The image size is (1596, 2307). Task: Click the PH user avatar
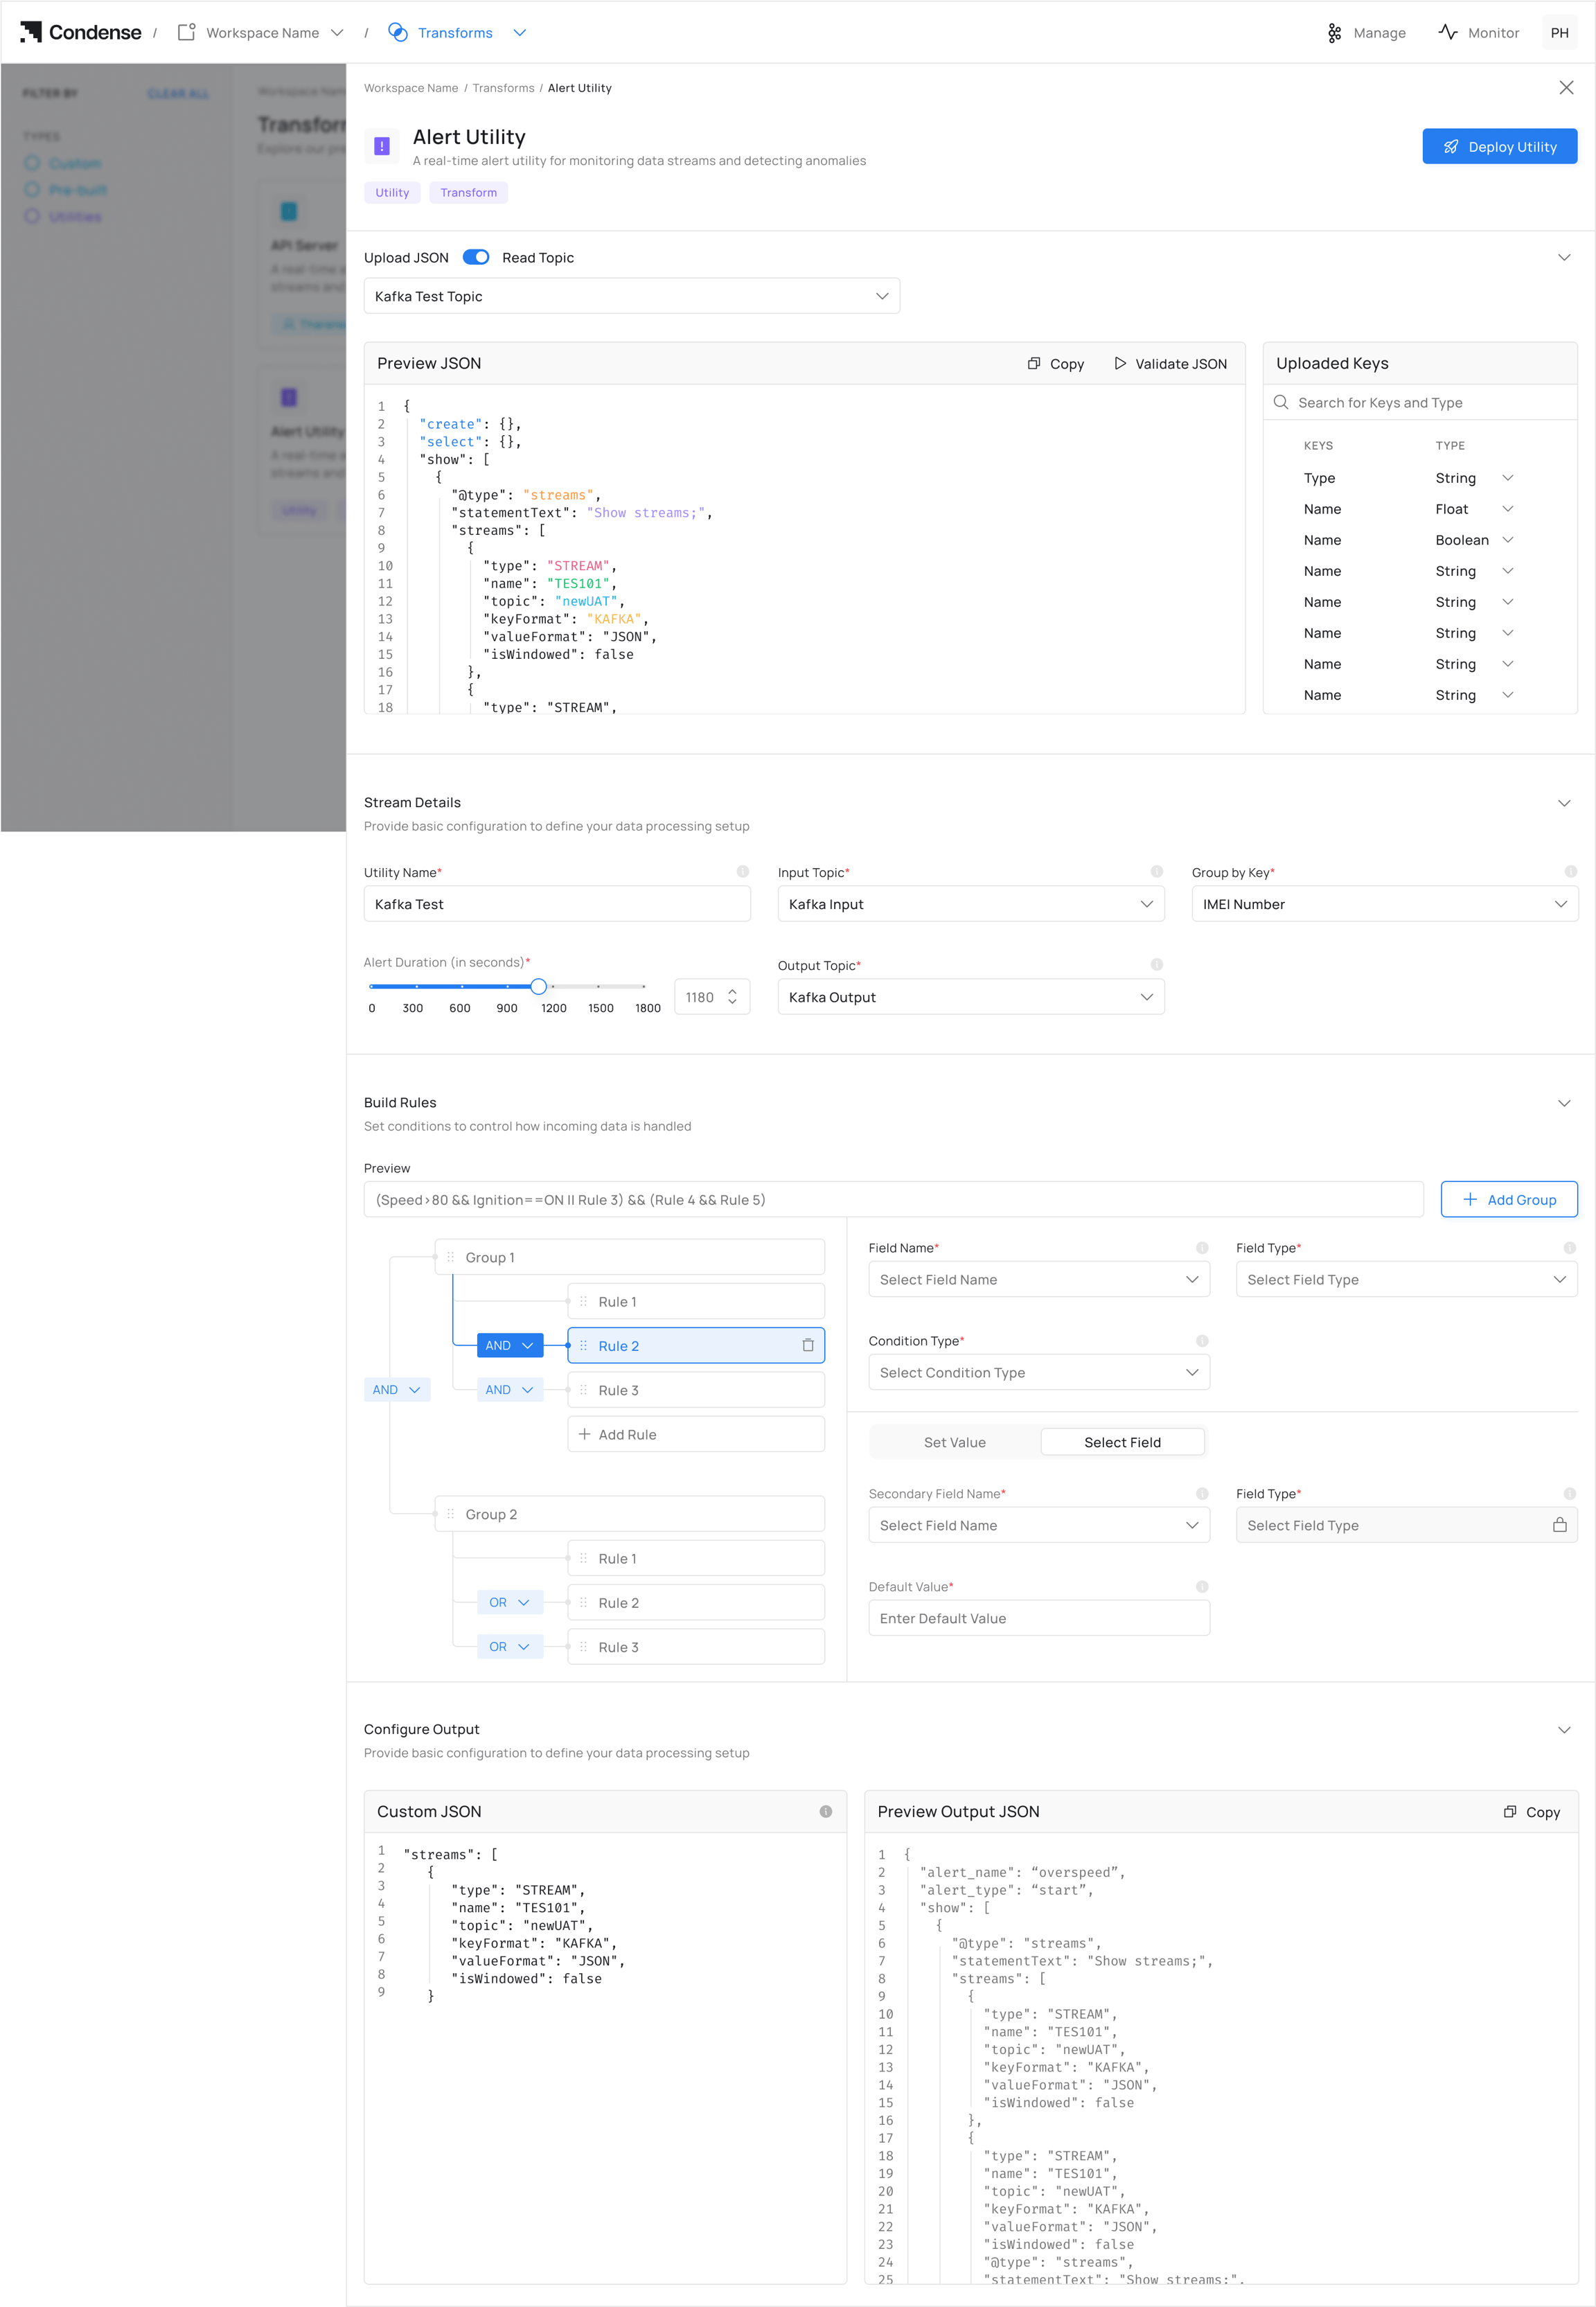click(x=1559, y=33)
